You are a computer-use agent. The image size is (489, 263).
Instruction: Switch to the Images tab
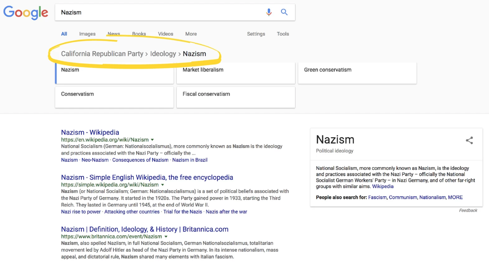[87, 34]
